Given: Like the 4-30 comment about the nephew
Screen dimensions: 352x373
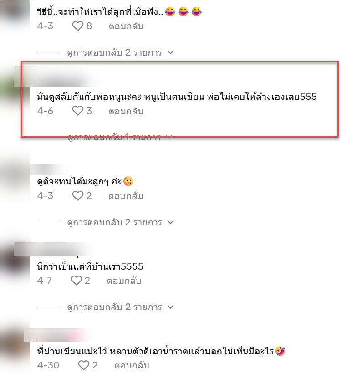Looking at the screenshot, I should (84, 365).
